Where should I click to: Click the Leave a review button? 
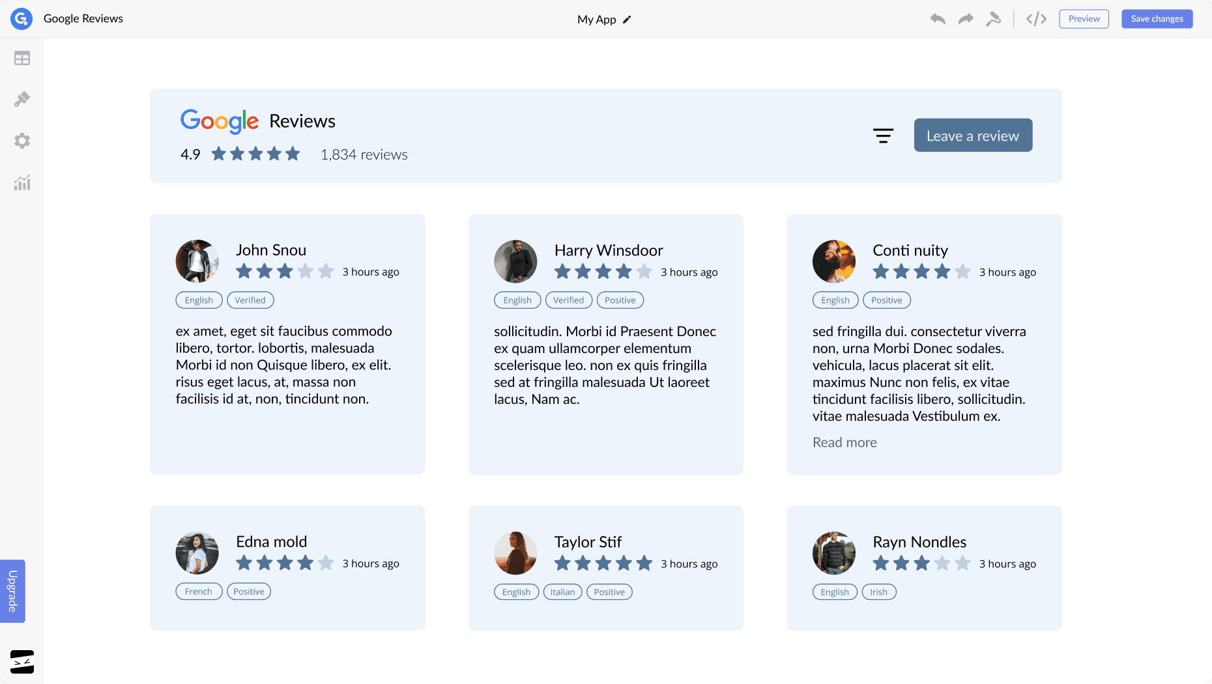973,135
